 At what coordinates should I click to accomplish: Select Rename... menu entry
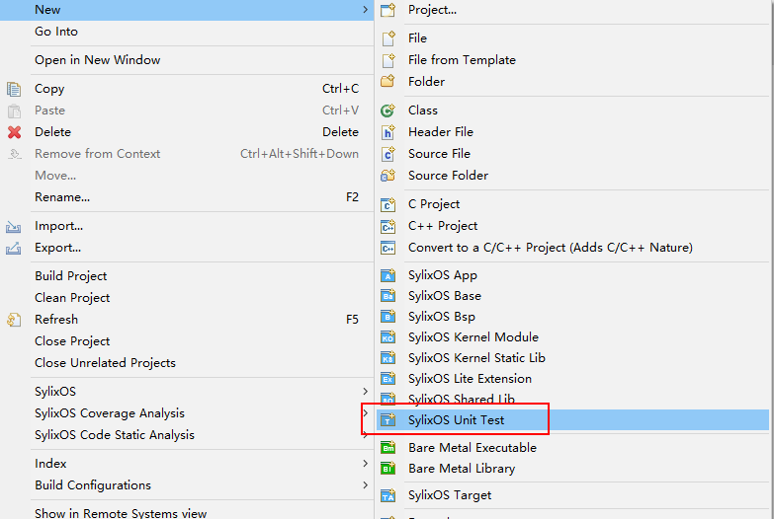coord(188,197)
